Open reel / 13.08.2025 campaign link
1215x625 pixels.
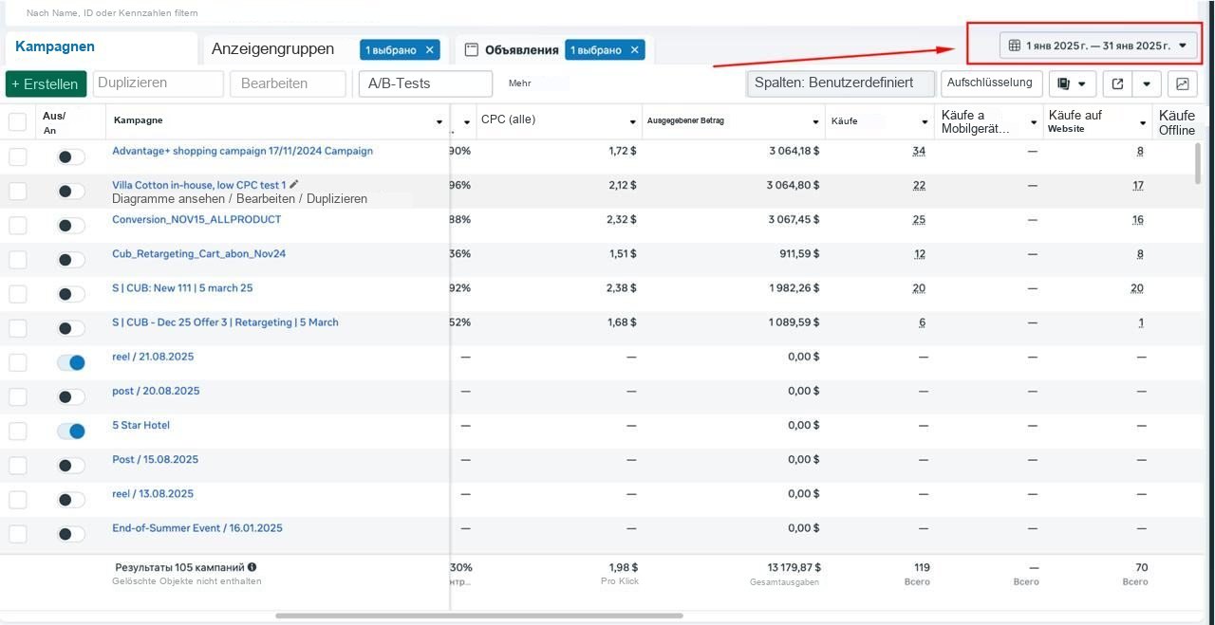point(152,493)
